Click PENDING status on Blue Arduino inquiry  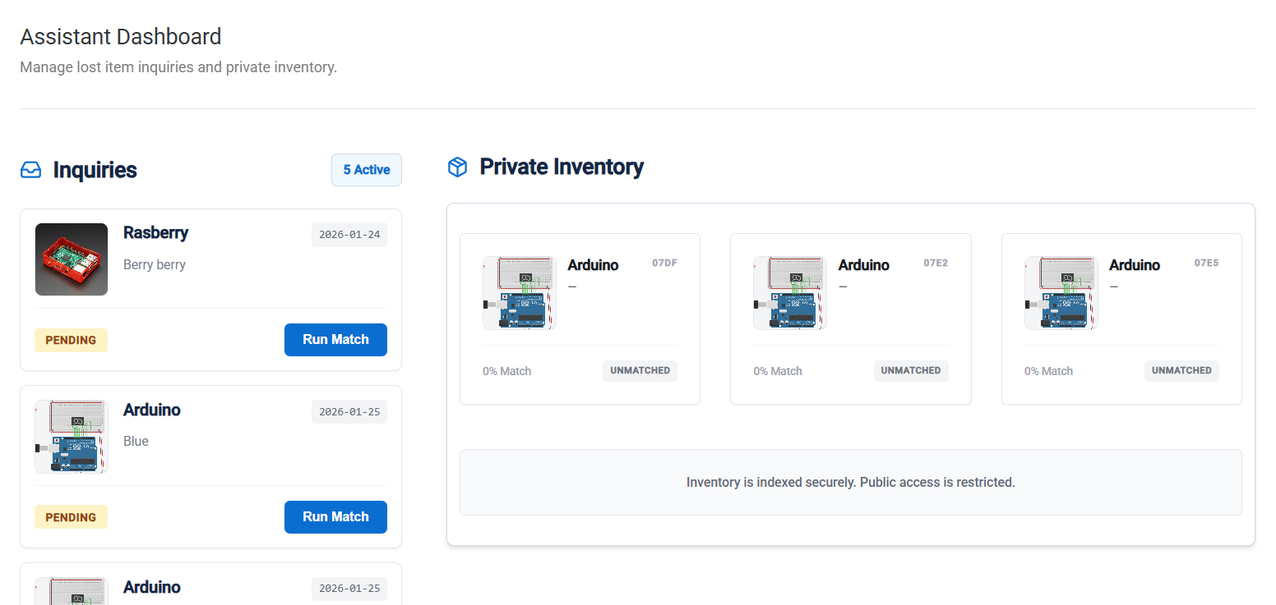(71, 517)
